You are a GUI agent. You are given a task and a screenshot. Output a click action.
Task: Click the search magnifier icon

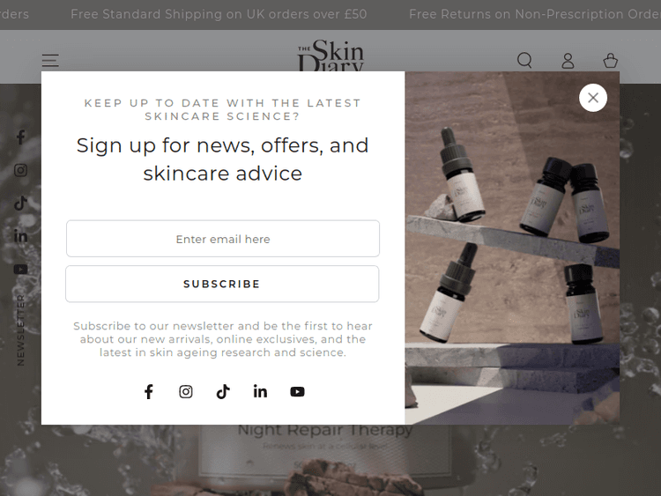pos(524,60)
